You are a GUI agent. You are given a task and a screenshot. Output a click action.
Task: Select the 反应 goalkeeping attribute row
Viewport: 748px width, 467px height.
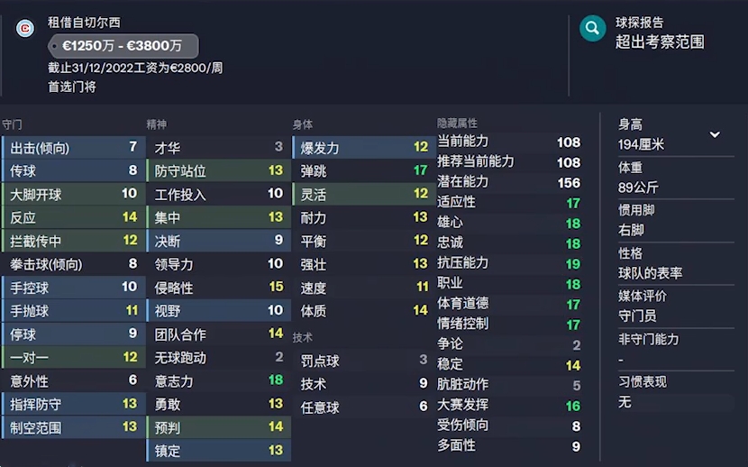click(74, 217)
